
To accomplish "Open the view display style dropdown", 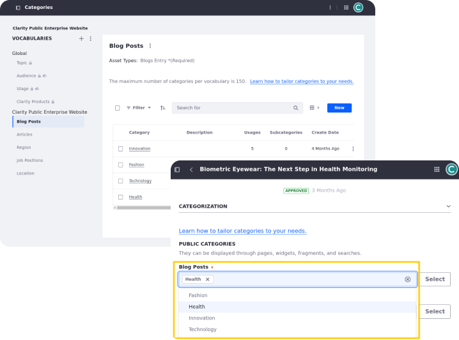I will pyautogui.click(x=314, y=108).
